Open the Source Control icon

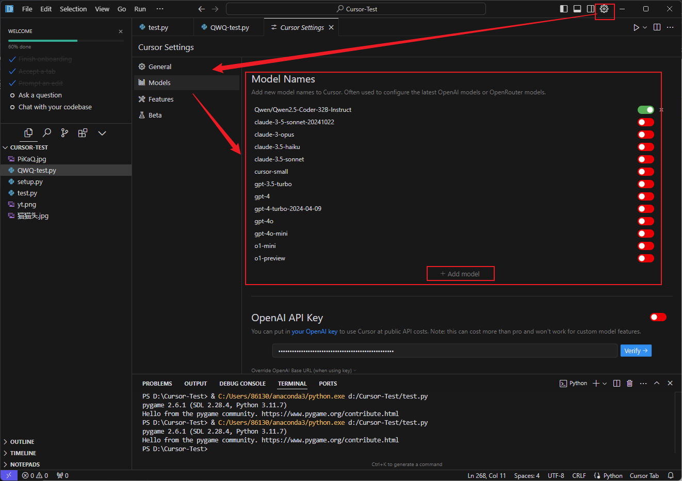pos(64,133)
